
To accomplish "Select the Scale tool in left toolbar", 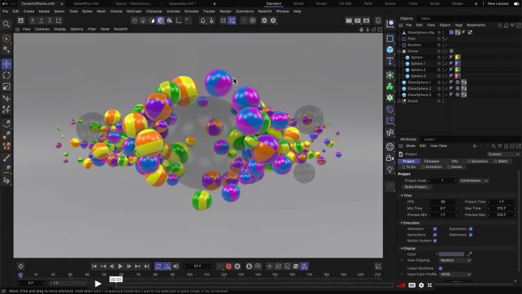I will (x=6, y=86).
